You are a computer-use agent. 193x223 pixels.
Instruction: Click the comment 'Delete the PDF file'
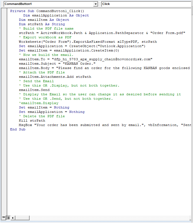click(42, 116)
